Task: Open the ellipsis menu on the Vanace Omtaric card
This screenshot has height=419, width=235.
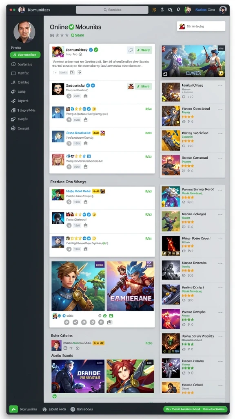Action: pyautogui.click(x=220, y=312)
